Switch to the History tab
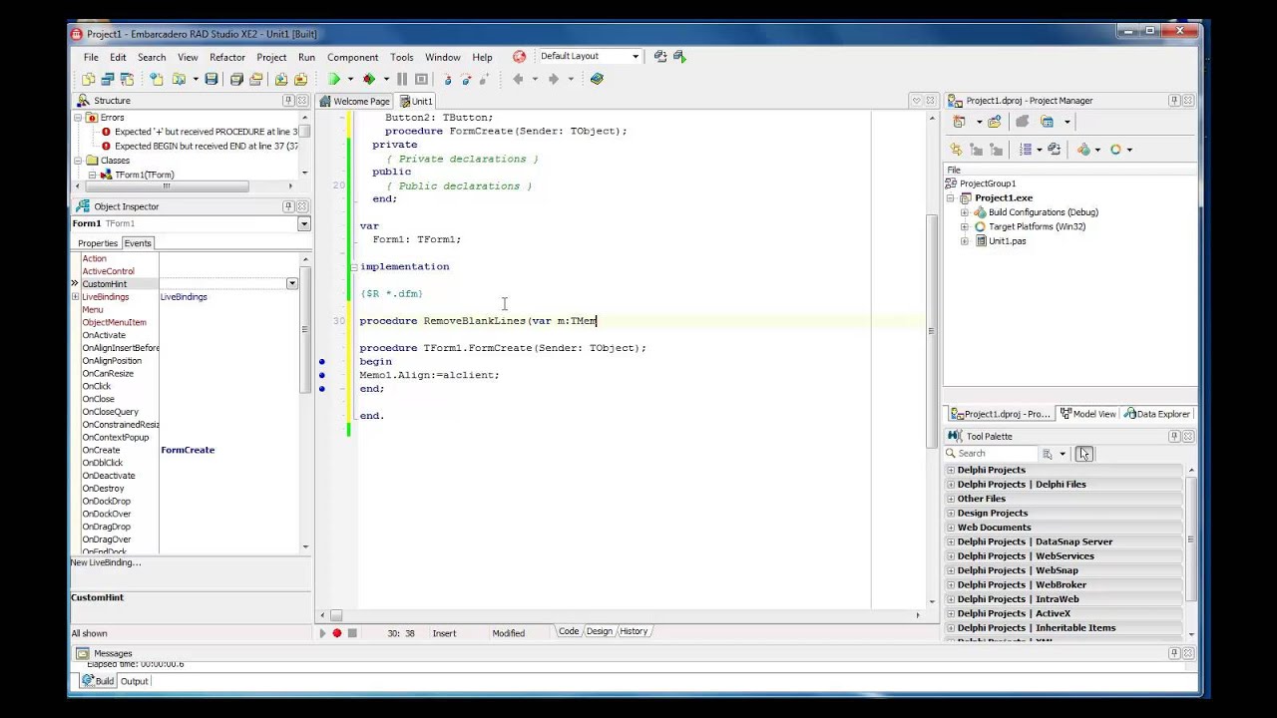This screenshot has height=718, width=1277. click(x=634, y=631)
